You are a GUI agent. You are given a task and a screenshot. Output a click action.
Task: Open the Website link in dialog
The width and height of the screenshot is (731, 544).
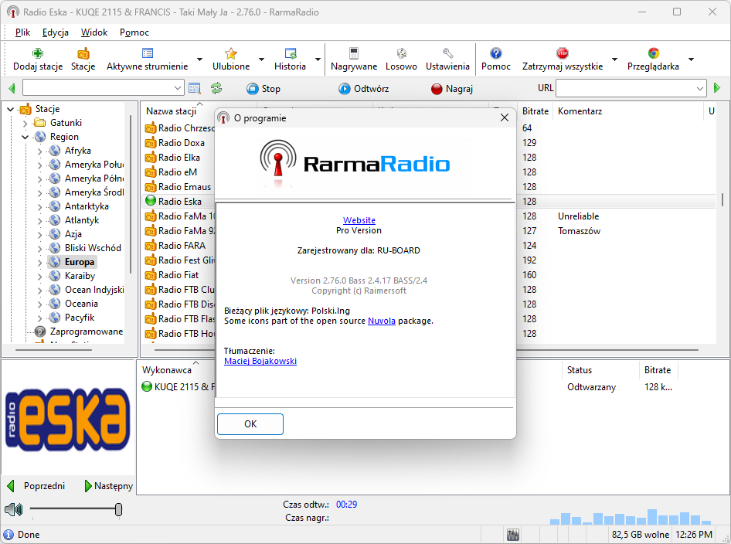click(359, 220)
